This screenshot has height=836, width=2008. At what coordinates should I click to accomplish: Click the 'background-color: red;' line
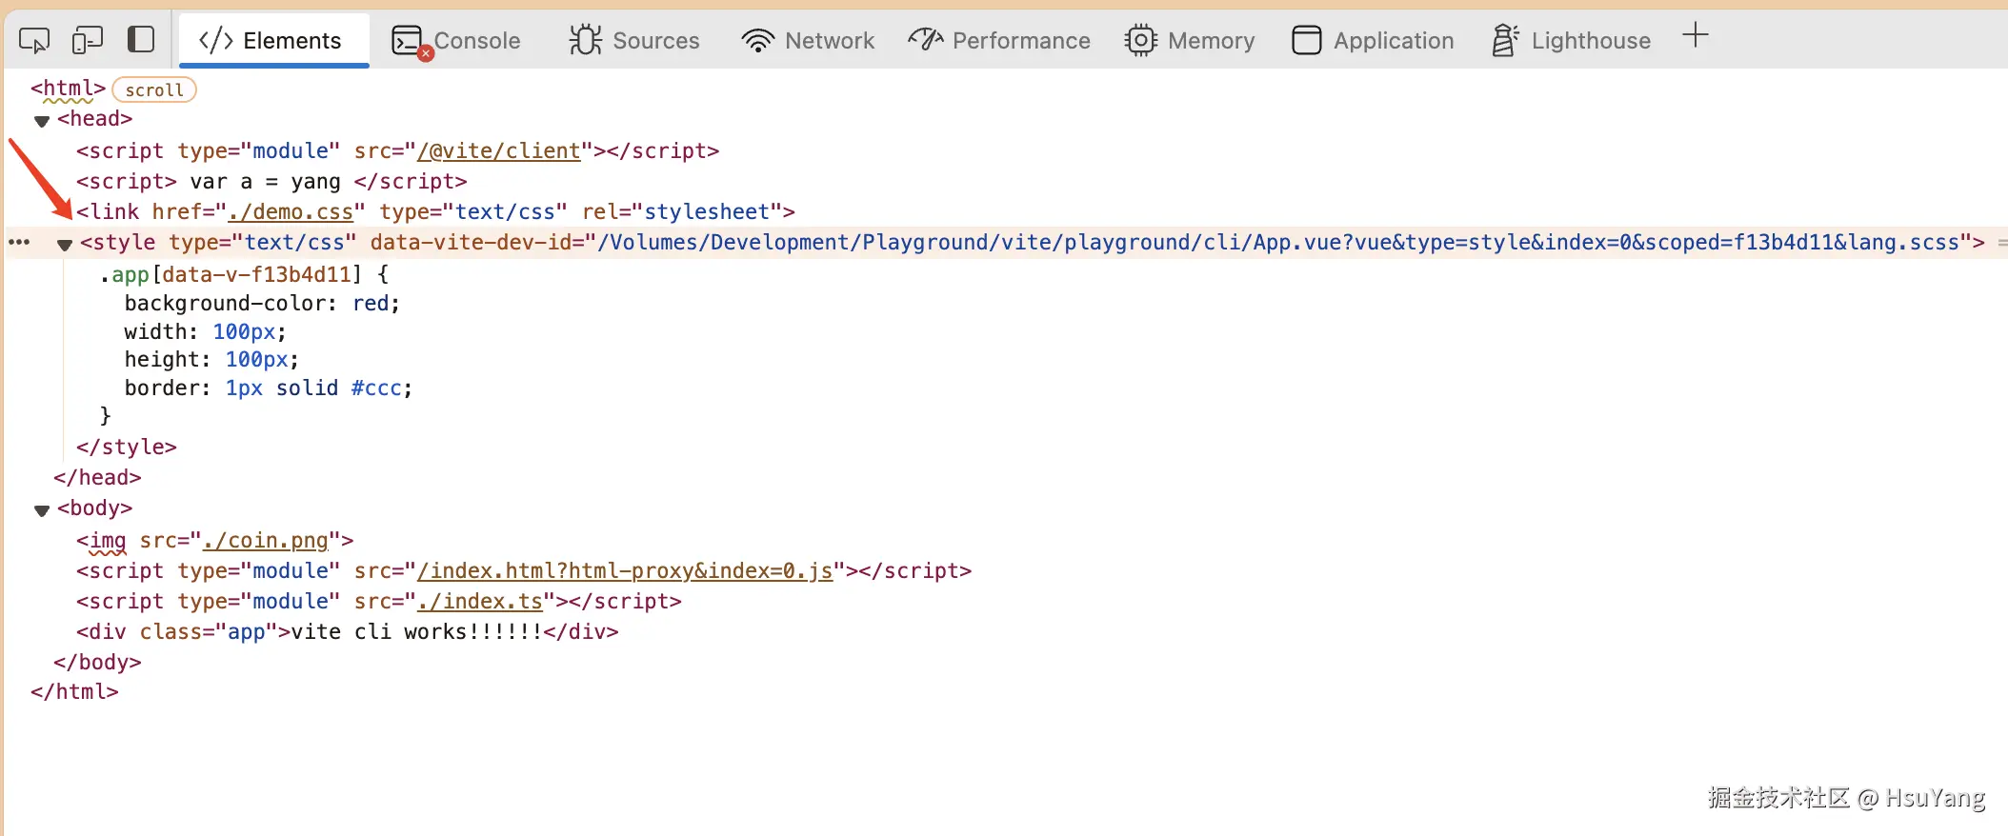(262, 303)
